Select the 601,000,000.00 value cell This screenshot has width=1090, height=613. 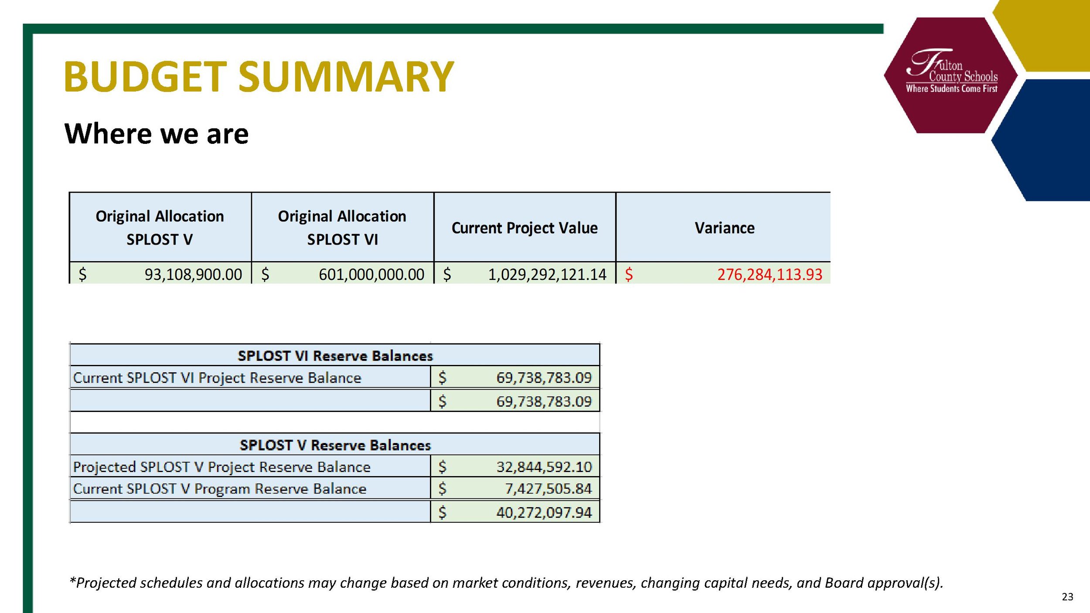[342, 274]
